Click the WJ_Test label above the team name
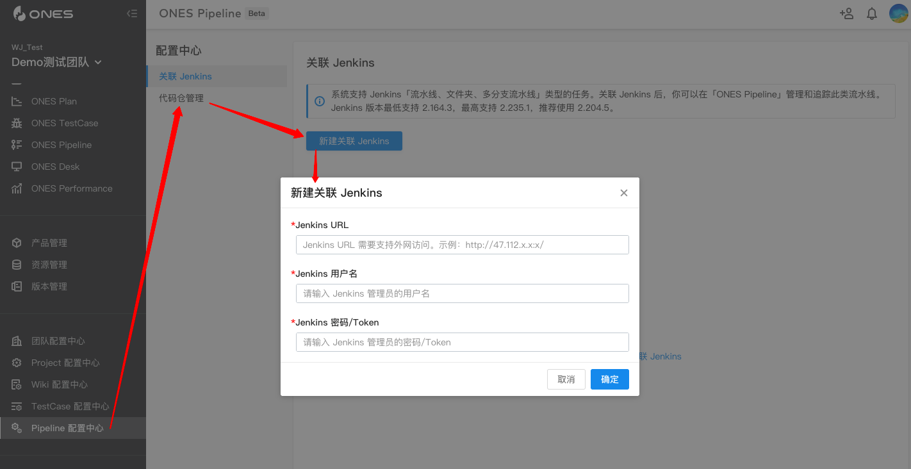The width and height of the screenshot is (911, 469). click(27, 47)
